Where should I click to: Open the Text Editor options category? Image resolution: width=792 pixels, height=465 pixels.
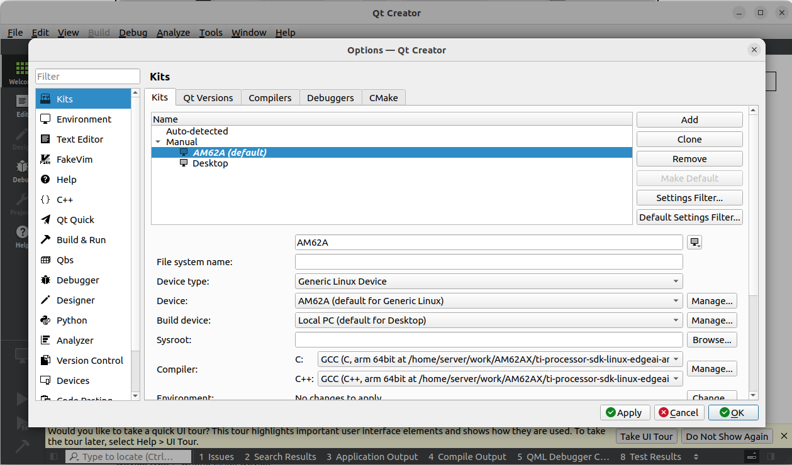tap(83, 139)
